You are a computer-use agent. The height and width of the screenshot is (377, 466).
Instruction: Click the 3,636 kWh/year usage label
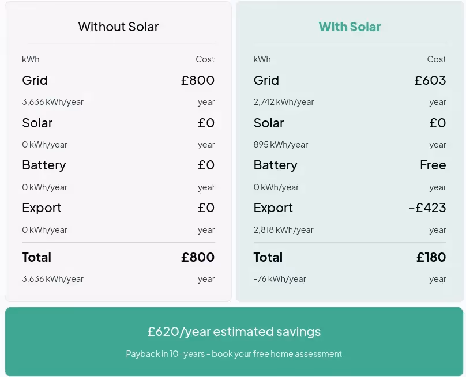52,101
